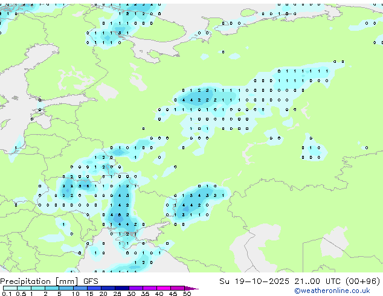Click the '40' legend scale label

click(159, 294)
